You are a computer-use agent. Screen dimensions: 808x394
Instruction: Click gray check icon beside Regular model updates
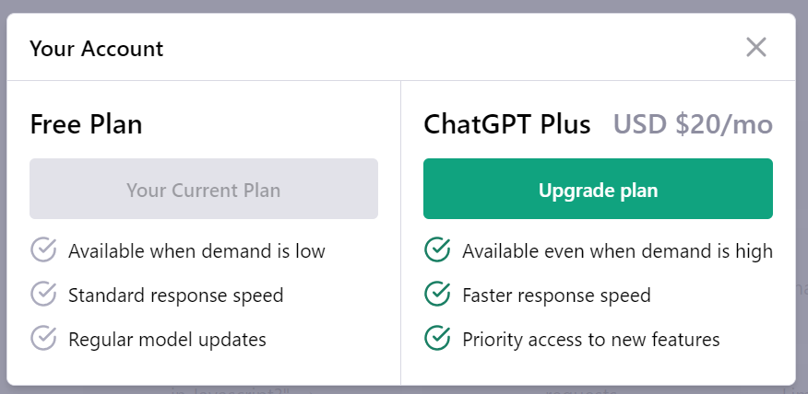(x=43, y=339)
